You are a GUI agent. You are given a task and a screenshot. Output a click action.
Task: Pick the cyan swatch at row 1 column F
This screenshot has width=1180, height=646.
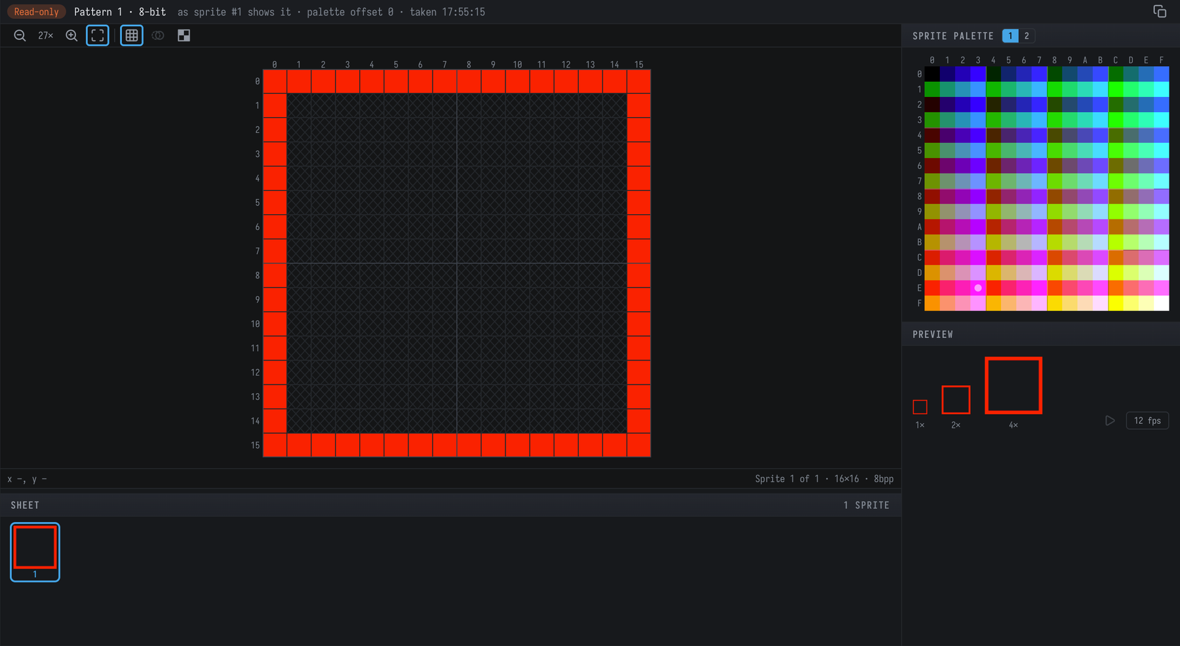[x=1162, y=89]
